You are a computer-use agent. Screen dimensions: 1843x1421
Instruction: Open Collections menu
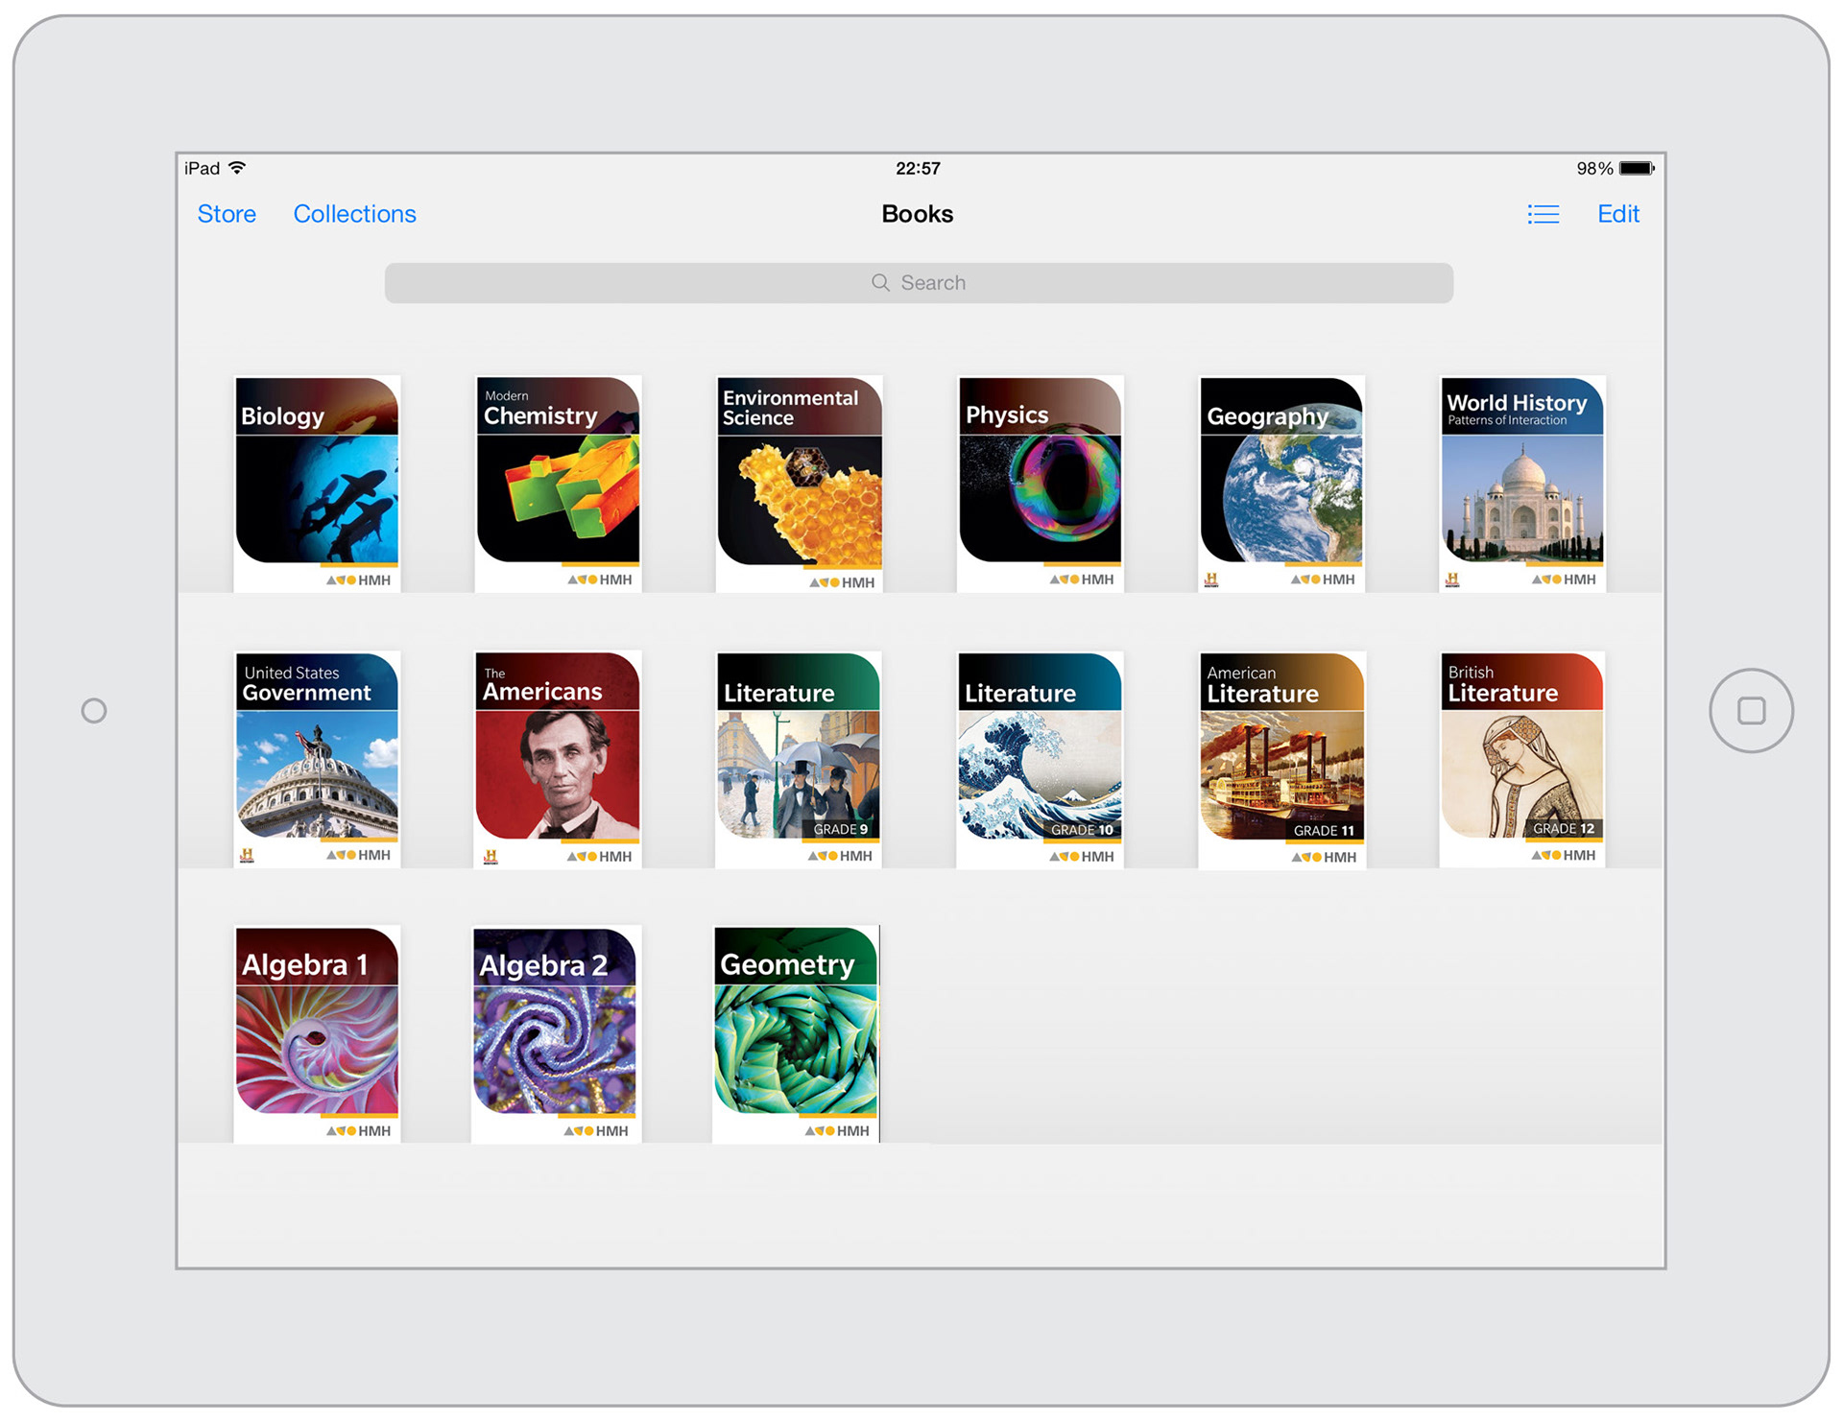click(x=354, y=214)
